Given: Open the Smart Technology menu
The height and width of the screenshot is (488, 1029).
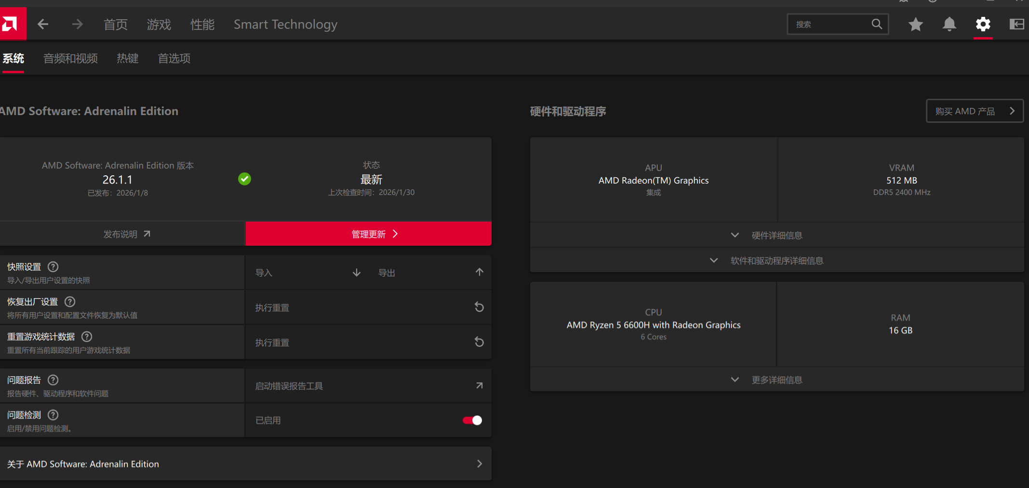Looking at the screenshot, I should tap(285, 25).
